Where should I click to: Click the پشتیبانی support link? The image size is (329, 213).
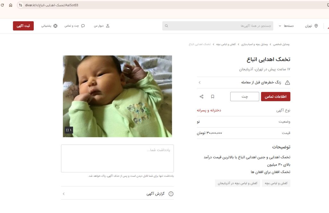(x=49, y=26)
